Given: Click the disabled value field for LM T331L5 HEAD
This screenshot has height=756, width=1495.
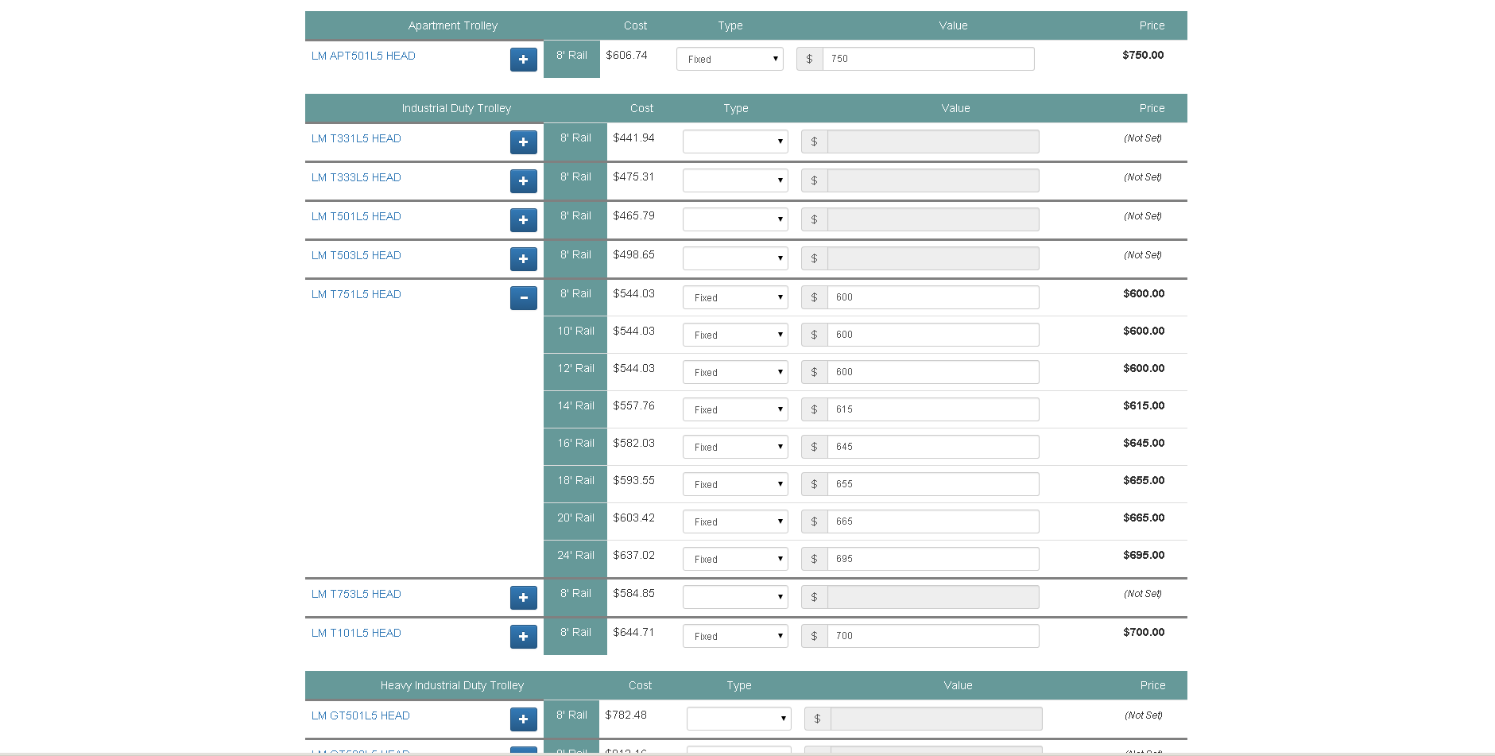Looking at the screenshot, I should pyautogui.click(x=933, y=142).
